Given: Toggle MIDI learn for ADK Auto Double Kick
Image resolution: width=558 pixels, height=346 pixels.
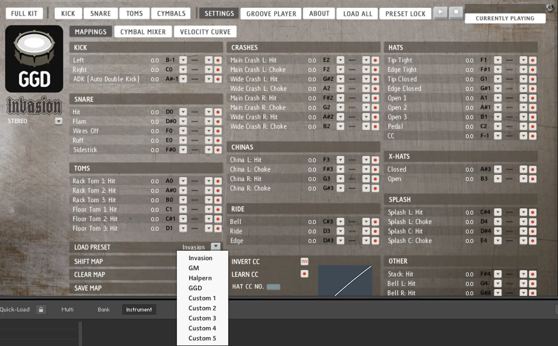Looking at the screenshot, I should (218, 79).
